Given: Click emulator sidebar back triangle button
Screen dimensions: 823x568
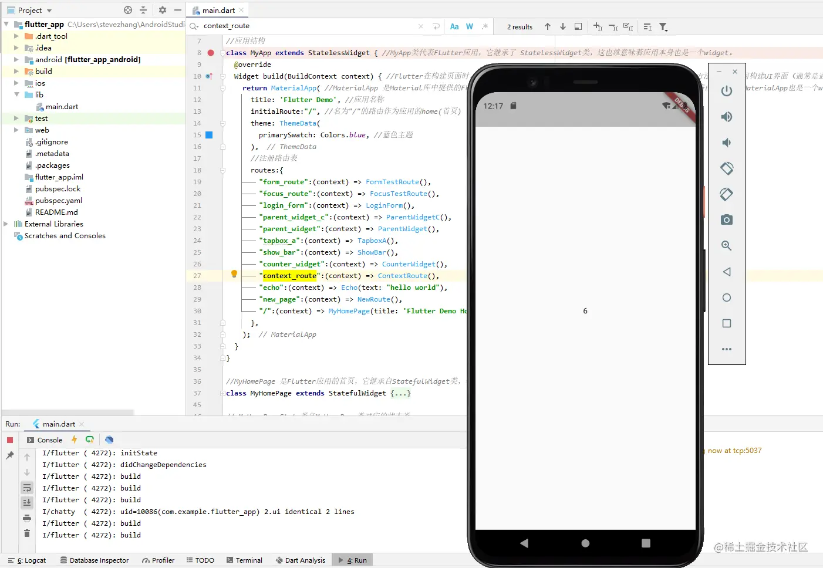Looking at the screenshot, I should tap(727, 272).
